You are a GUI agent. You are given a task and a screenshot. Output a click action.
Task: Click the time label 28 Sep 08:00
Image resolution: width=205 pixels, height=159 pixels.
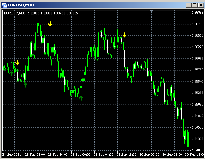pyautogui.click(x=35, y=155)
